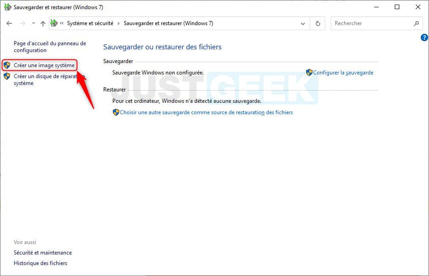Open Page d'accueil du panneau de configuration
Viewport: 429px width, 276px height.
tap(50, 47)
